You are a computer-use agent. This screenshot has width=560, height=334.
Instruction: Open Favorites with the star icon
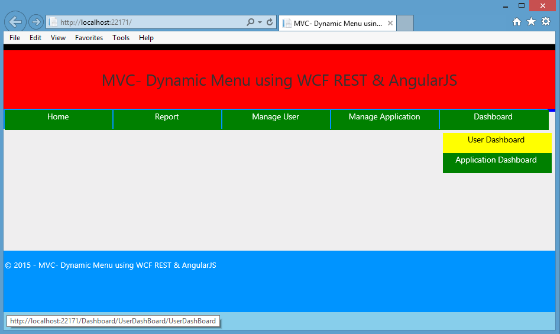click(x=532, y=22)
